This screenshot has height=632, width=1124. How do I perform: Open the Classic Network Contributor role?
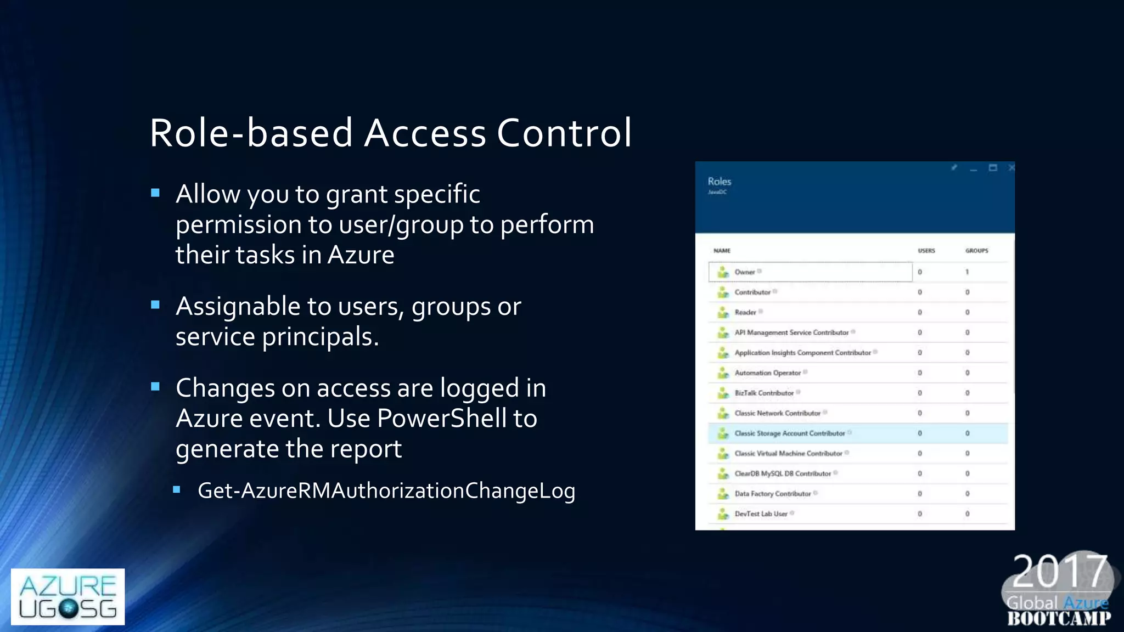pyautogui.click(x=778, y=413)
